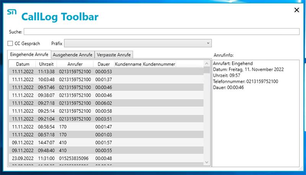Viewport: 306px width, 175px height.
Task: Sort call list by Datum column
Action: pyautogui.click(x=23, y=64)
